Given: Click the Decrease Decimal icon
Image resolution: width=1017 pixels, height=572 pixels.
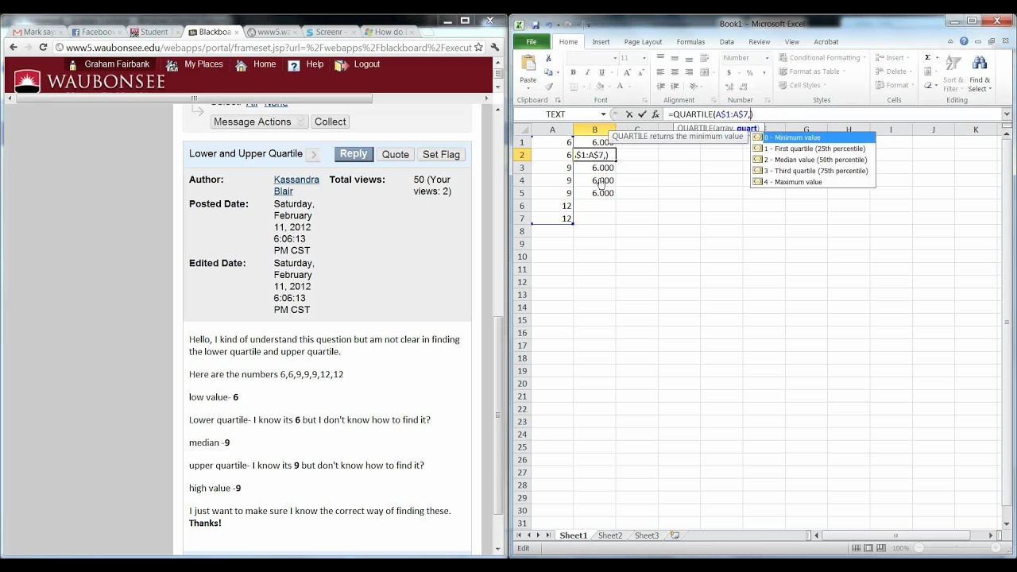Looking at the screenshot, I should pos(744,86).
